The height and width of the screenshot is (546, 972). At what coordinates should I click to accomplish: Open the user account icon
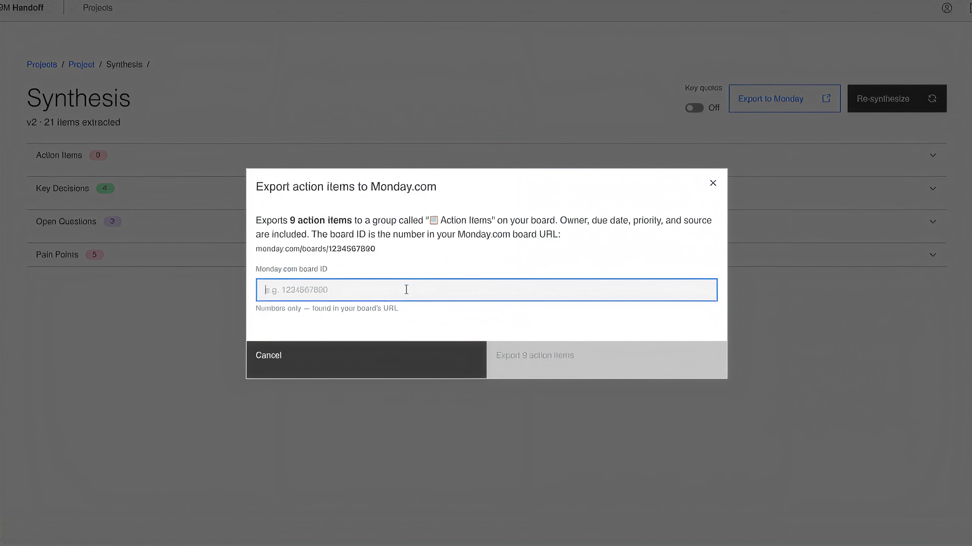click(x=946, y=8)
